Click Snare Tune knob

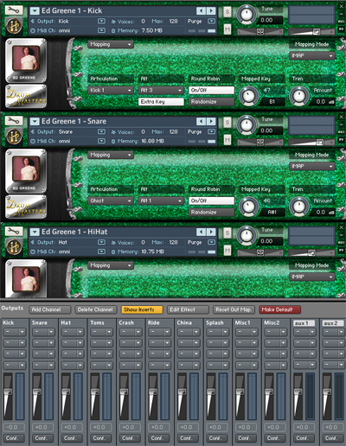(247, 125)
